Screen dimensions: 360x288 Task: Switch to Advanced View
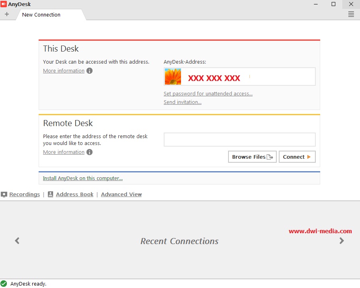click(121, 195)
